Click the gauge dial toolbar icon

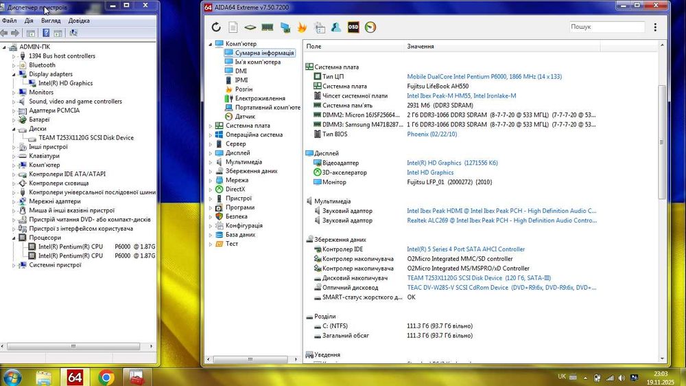click(370, 27)
